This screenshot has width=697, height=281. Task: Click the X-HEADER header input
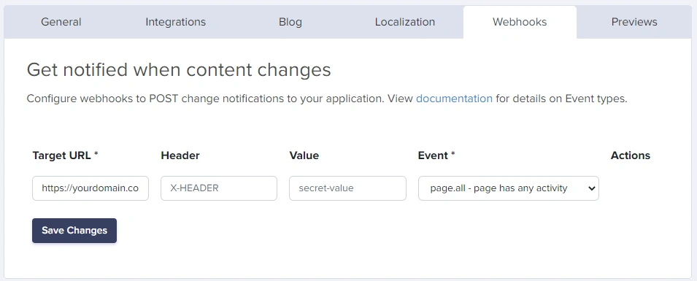pyautogui.click(x=219, y=188)
